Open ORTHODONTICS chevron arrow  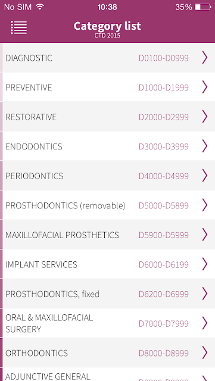pyautogui.click(x=205, y=352)
